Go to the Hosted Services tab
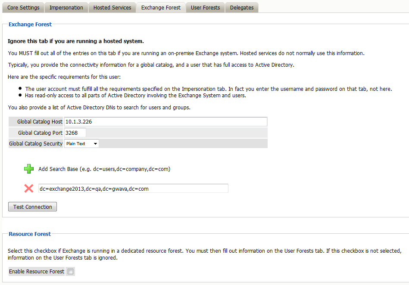Screen dimensions: 409x285 pyautogui.click(x=112, y=8)
